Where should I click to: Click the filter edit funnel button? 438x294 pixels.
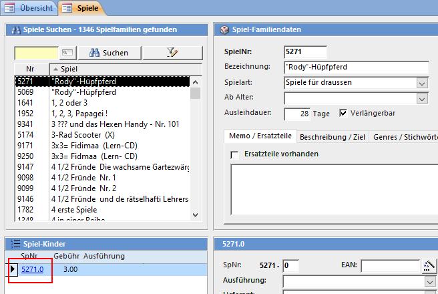(173, 53)
